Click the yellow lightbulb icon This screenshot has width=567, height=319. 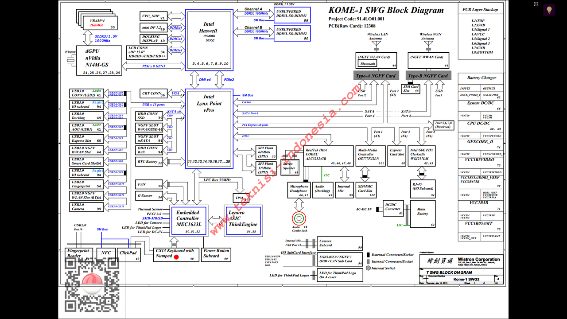coord(549,9)
